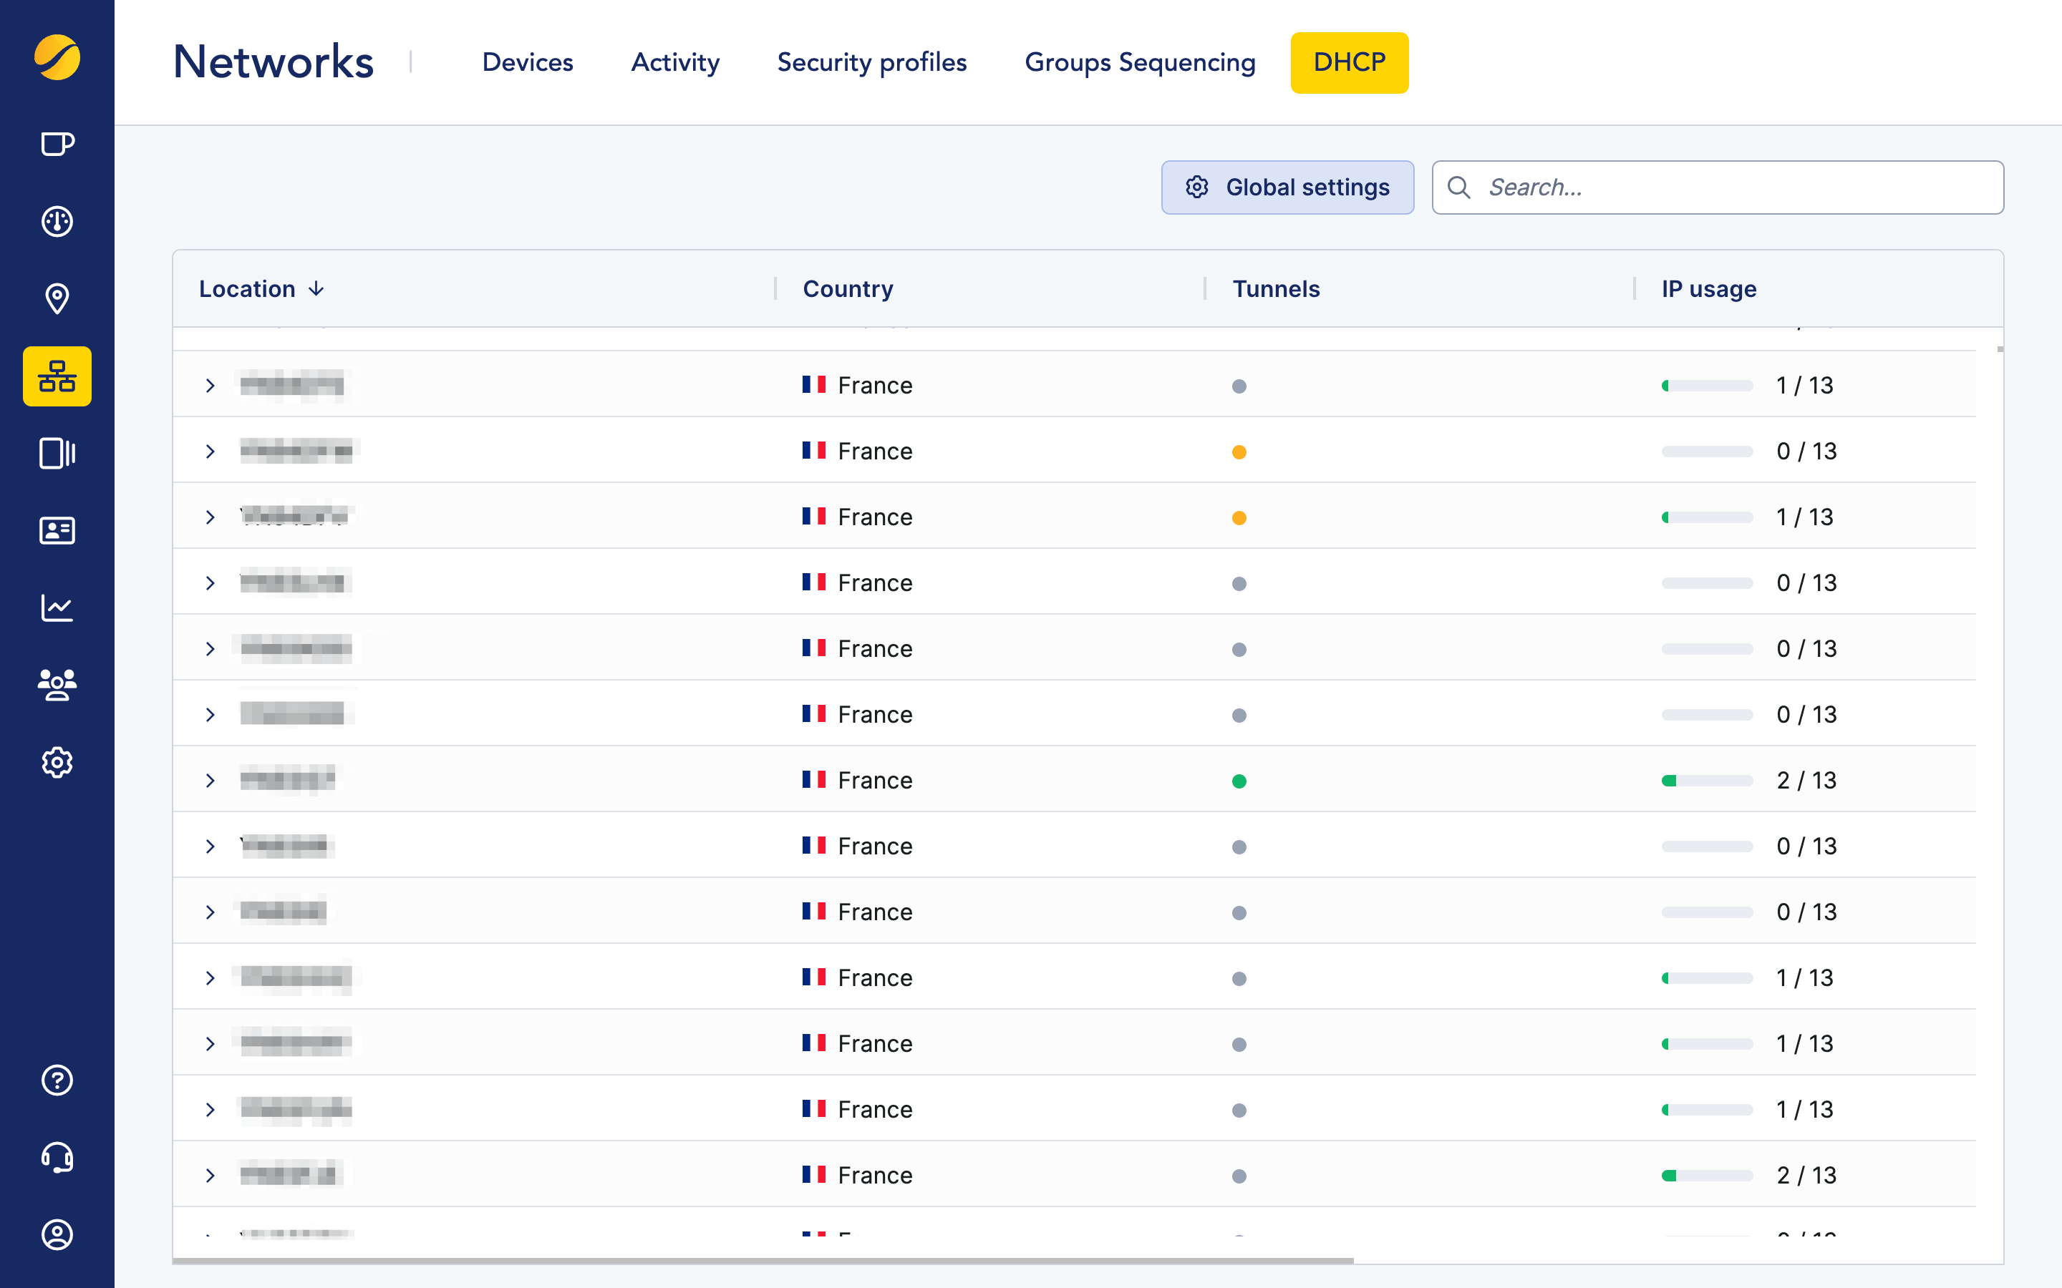Open the user account profile icon
The height and width of the screenshot is (1288, 2062).
(x=57, y=1234)
